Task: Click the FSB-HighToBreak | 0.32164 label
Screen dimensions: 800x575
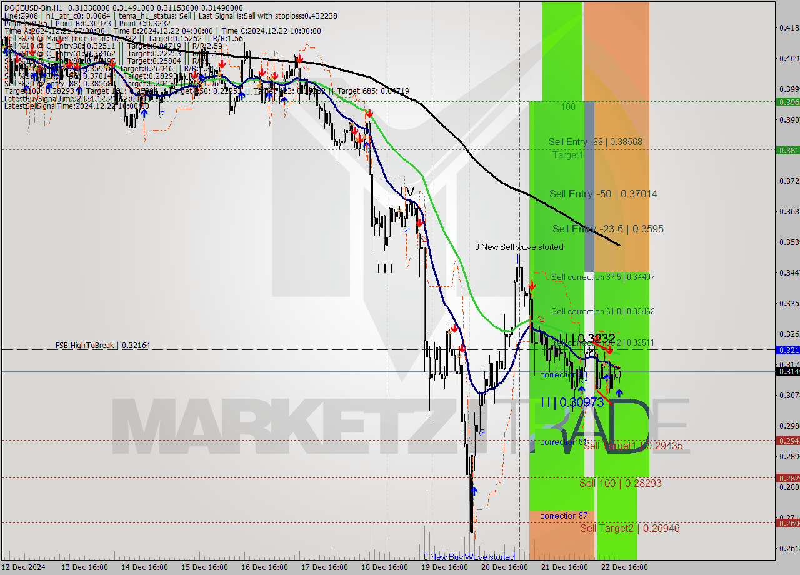Action: [x=102, y=345]
